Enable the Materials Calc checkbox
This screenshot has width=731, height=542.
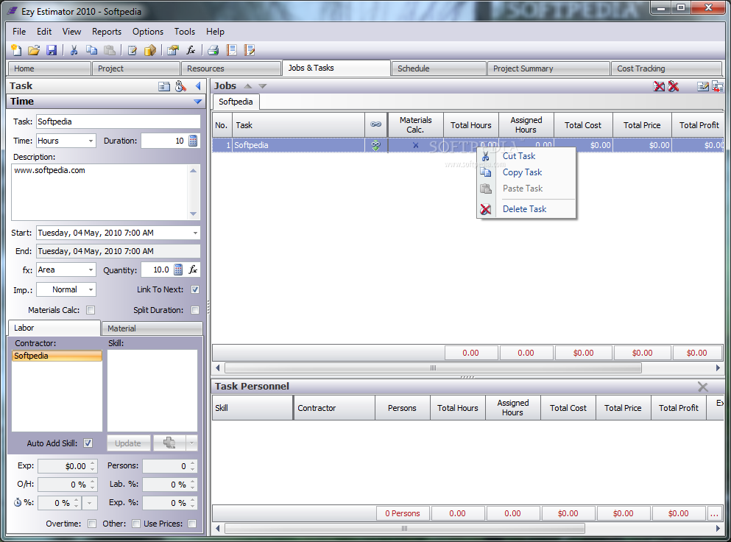tap(91, 310)
